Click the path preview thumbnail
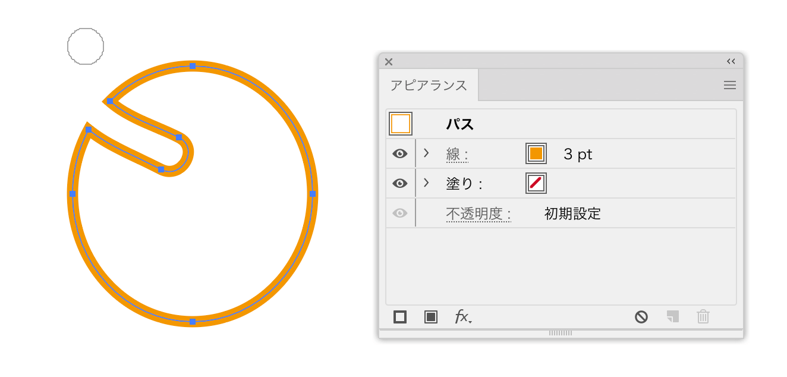The image size is (787, 377). tap(400, 123)
